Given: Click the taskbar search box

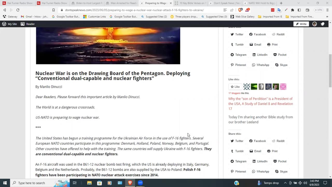Looking at the screenshot, I should (40, 183).
